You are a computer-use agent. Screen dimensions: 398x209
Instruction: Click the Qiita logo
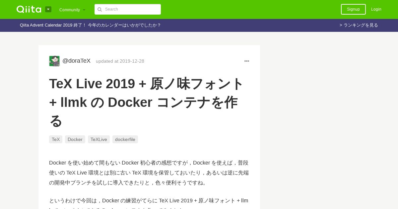coord(29,9)
